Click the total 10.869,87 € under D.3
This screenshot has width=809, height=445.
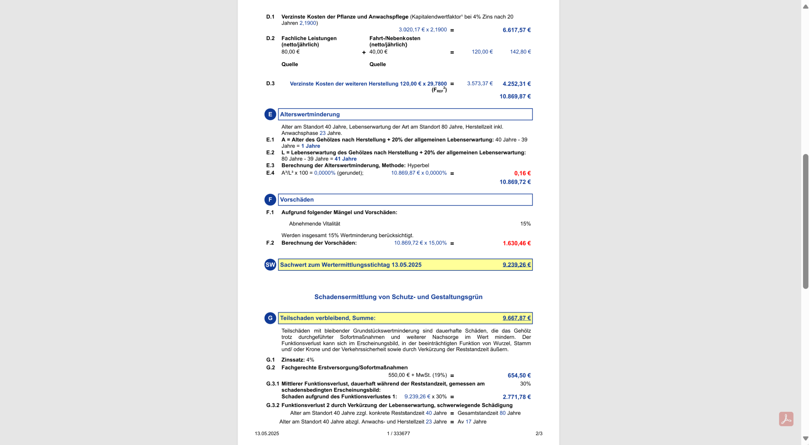[515, 96]
